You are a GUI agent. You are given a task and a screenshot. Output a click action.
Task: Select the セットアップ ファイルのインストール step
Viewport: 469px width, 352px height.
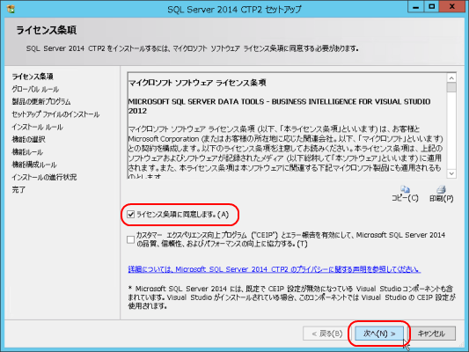tap(55, 114)
